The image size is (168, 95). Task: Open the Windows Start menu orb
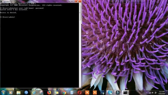[3, 93]
